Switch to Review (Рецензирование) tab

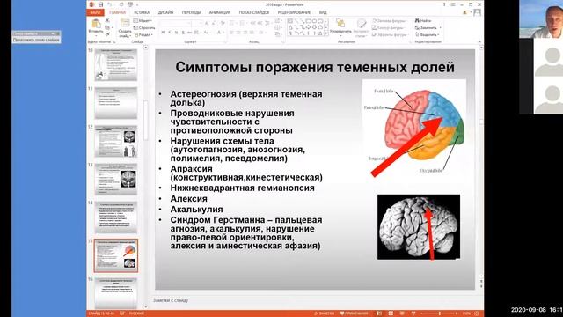coord(294,12)
